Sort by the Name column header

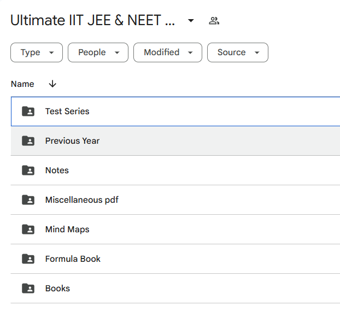pos(22,84)
